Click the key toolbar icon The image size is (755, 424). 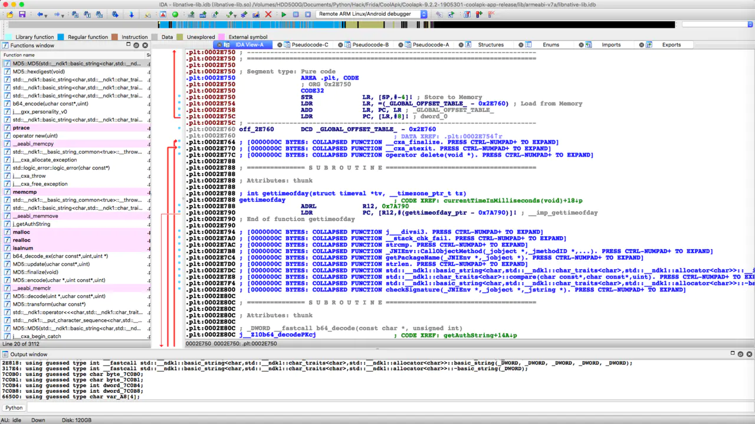[x=147, y=14]
